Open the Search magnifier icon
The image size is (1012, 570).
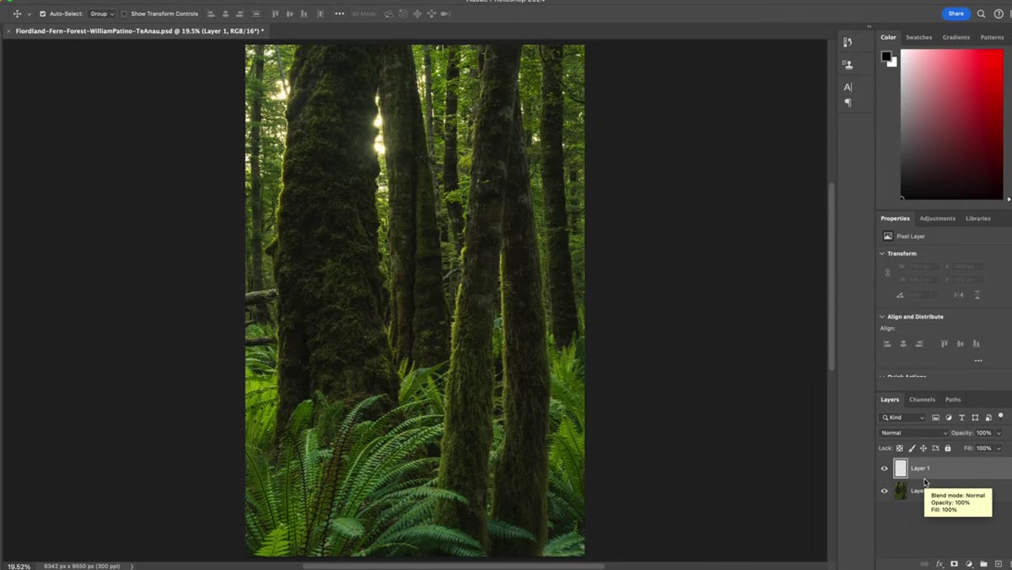981,13
